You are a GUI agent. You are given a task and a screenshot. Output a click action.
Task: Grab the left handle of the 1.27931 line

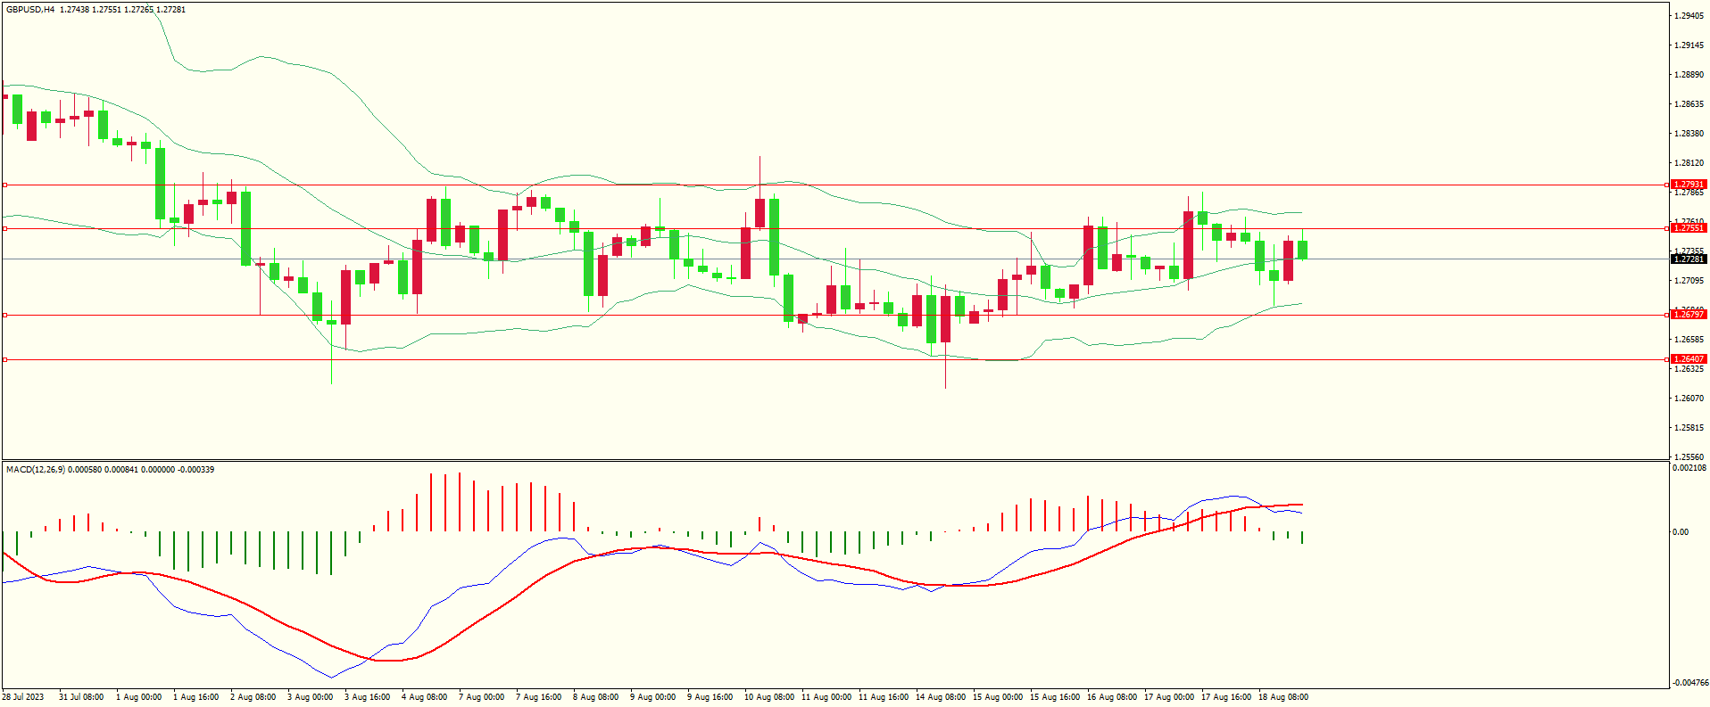(4, 185)
